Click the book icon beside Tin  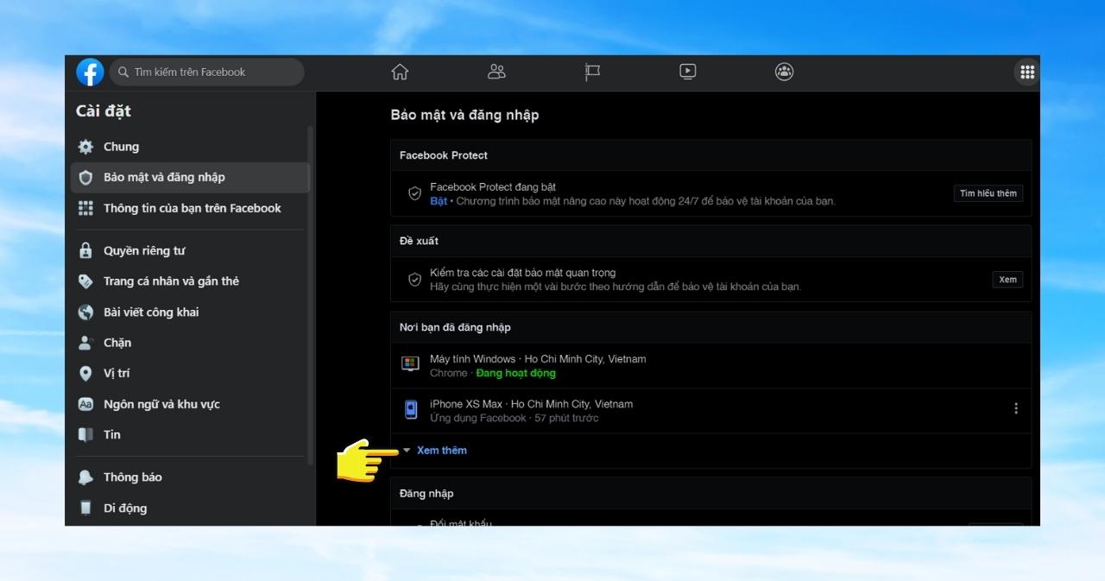coord(85,435)
